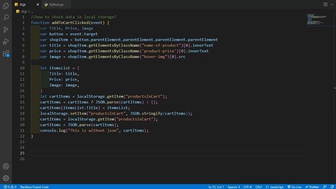Open the Manage gear icon
Image resolution: width=336 pixels, height=189 pixels.
6,178
